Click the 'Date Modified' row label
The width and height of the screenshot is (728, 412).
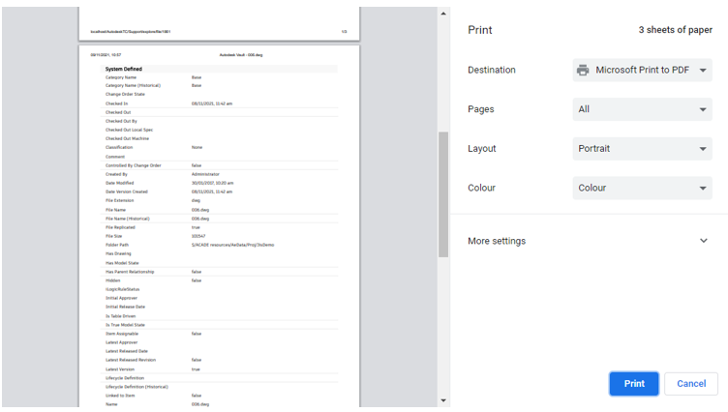tap(119, 183)
